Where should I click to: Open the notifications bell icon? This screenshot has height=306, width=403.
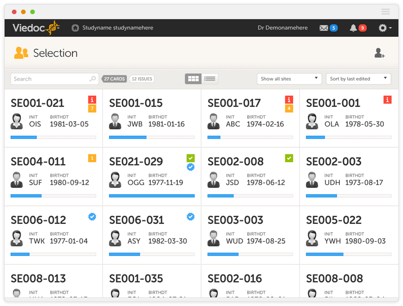pos(353,28)
